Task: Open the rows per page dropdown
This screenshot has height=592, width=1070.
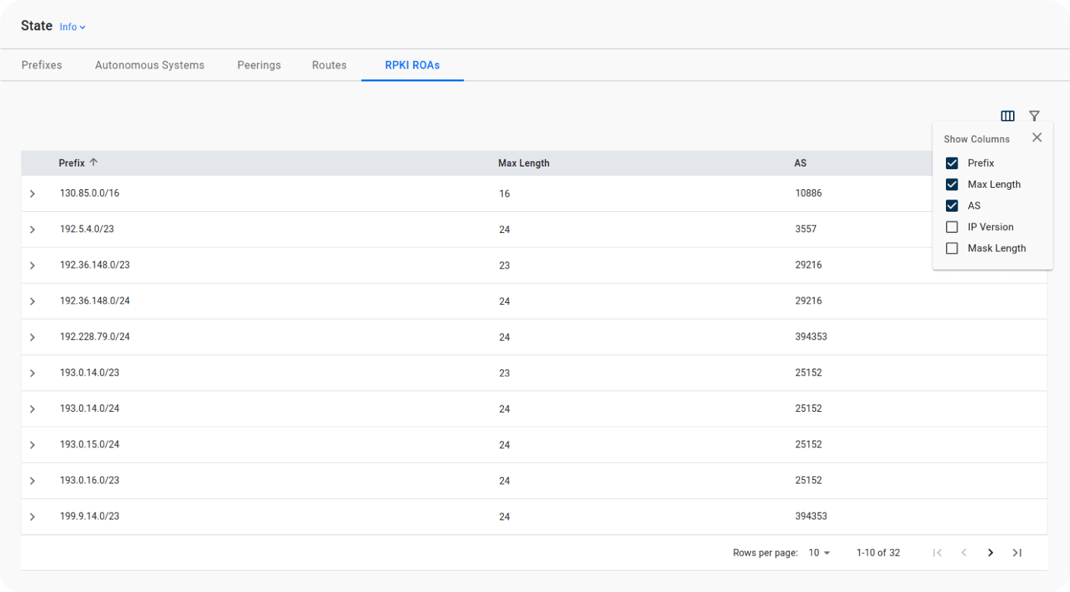Action: 819,553
